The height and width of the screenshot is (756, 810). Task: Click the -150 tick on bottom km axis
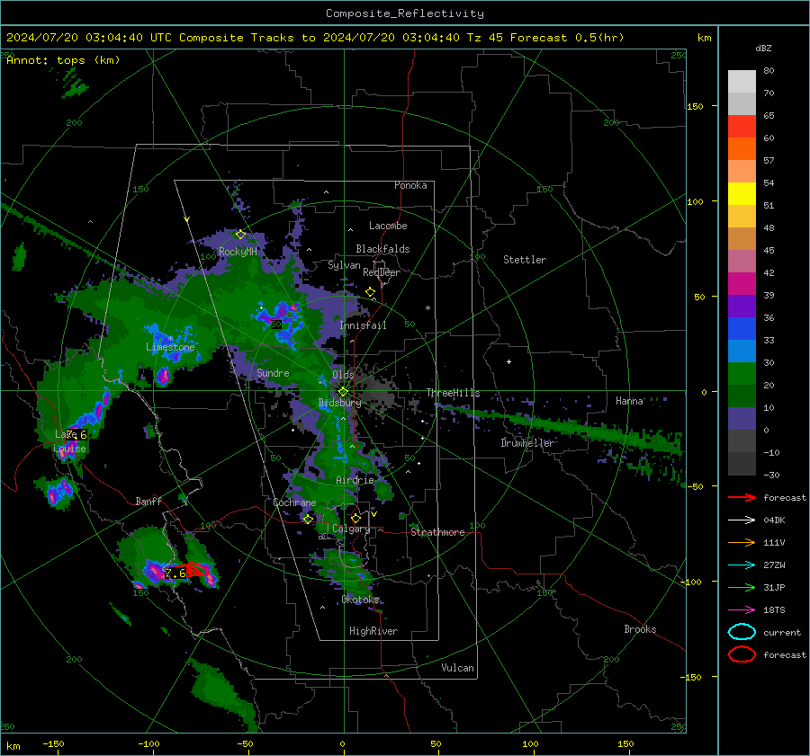pyautogui.click(x=53, y=744)
